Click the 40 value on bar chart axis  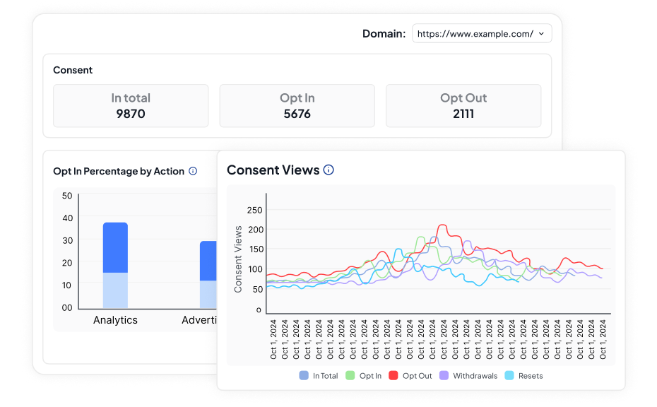(x=67, y=218)
